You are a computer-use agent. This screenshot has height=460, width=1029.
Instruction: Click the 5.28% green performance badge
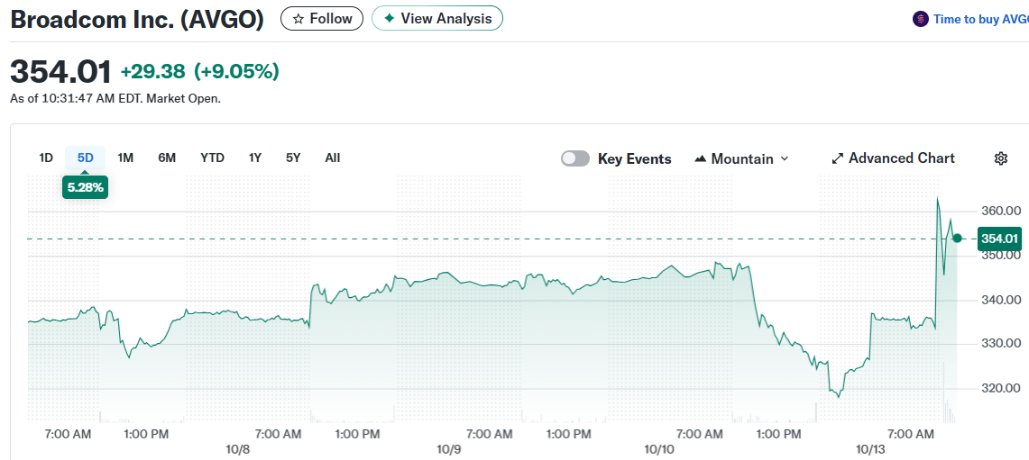86,187
